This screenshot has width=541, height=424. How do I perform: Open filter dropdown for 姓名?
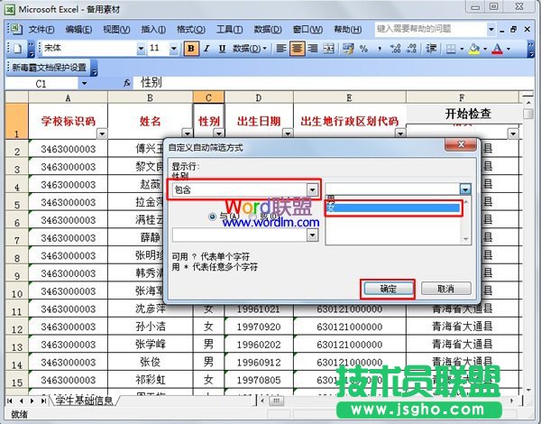click(x=188, y=134)
